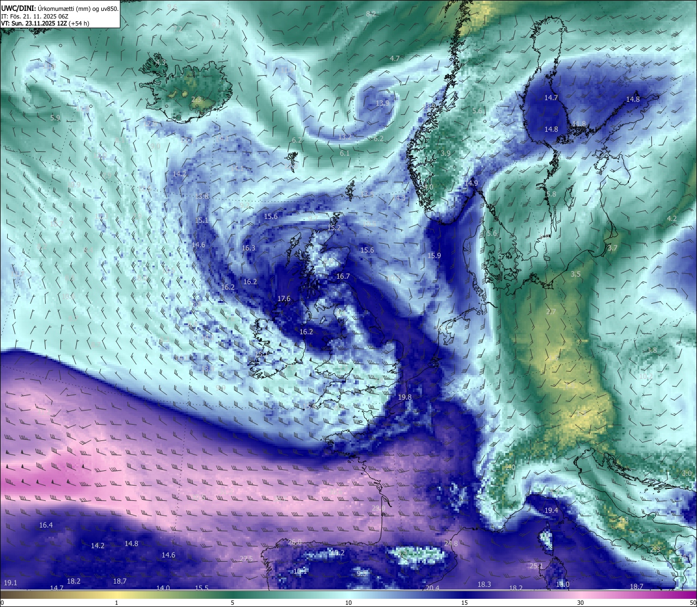Viewport: 697px width, 607px height.
Task: Click the '50' tick on the color scale
Action: pyautogui.click(x=692, y=603)
